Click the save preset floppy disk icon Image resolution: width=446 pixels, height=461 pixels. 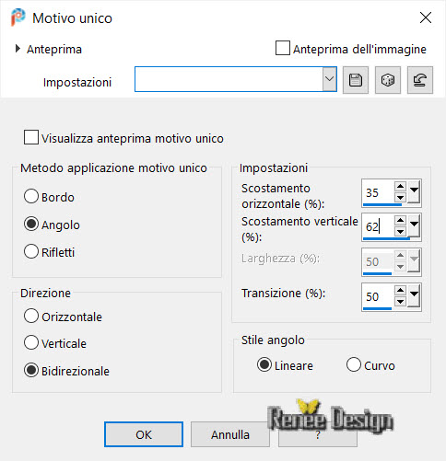pyautogui.click(x=356, y=80)
